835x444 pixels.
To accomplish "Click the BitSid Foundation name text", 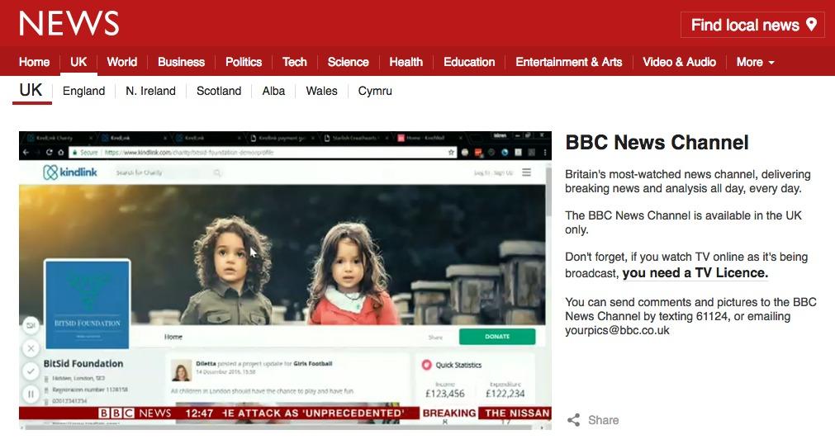I will point(83,364).
